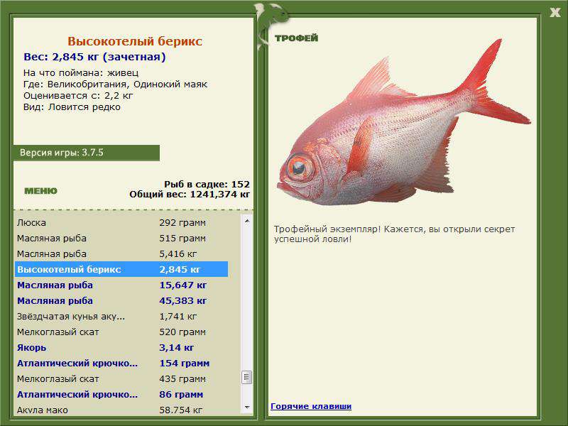Click the Вес: 2,845 кг (зачетная) text
This screenshot has width=568, height=426.
(94, 57)
